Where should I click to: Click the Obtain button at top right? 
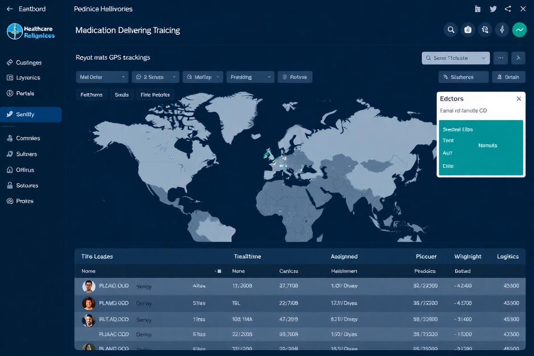[x=509, y=77]
